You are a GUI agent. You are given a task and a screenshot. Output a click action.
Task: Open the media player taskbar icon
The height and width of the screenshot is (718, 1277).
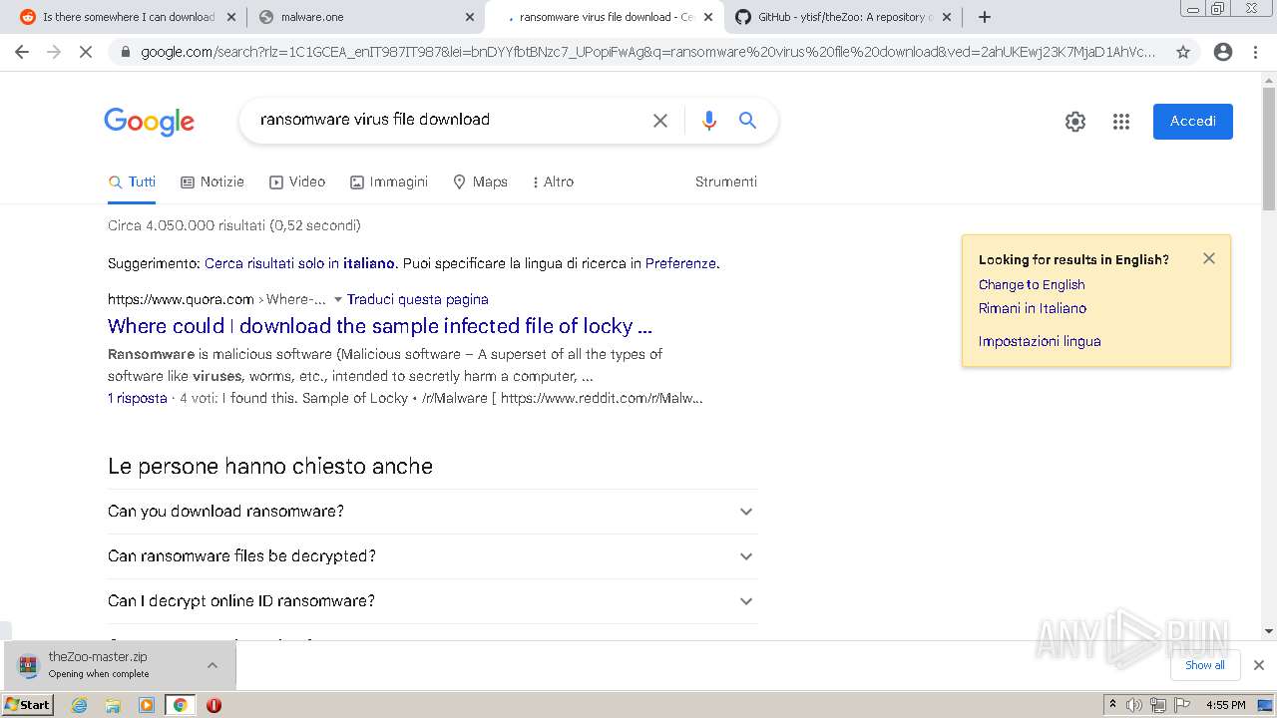coord(147,705)
